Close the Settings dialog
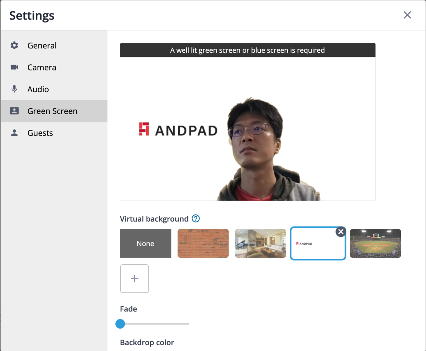 (x=407, y=15)
